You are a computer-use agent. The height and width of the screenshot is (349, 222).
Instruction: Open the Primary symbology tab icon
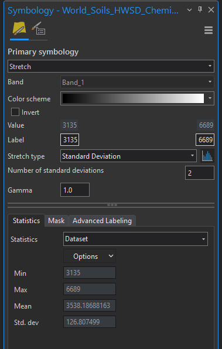(x=19, y=29)
